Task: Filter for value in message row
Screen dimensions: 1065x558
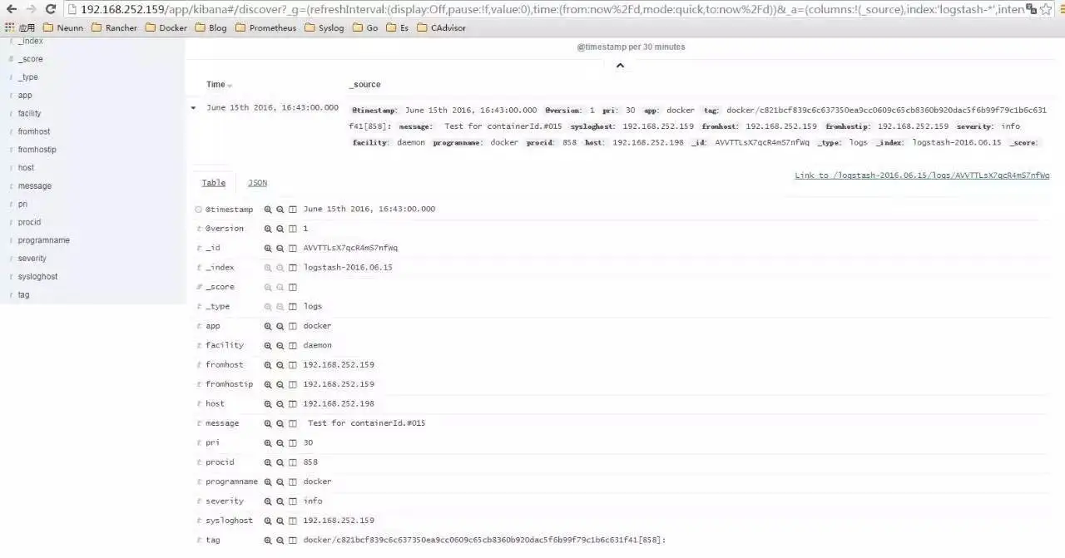Action: (x=268, y=423)
